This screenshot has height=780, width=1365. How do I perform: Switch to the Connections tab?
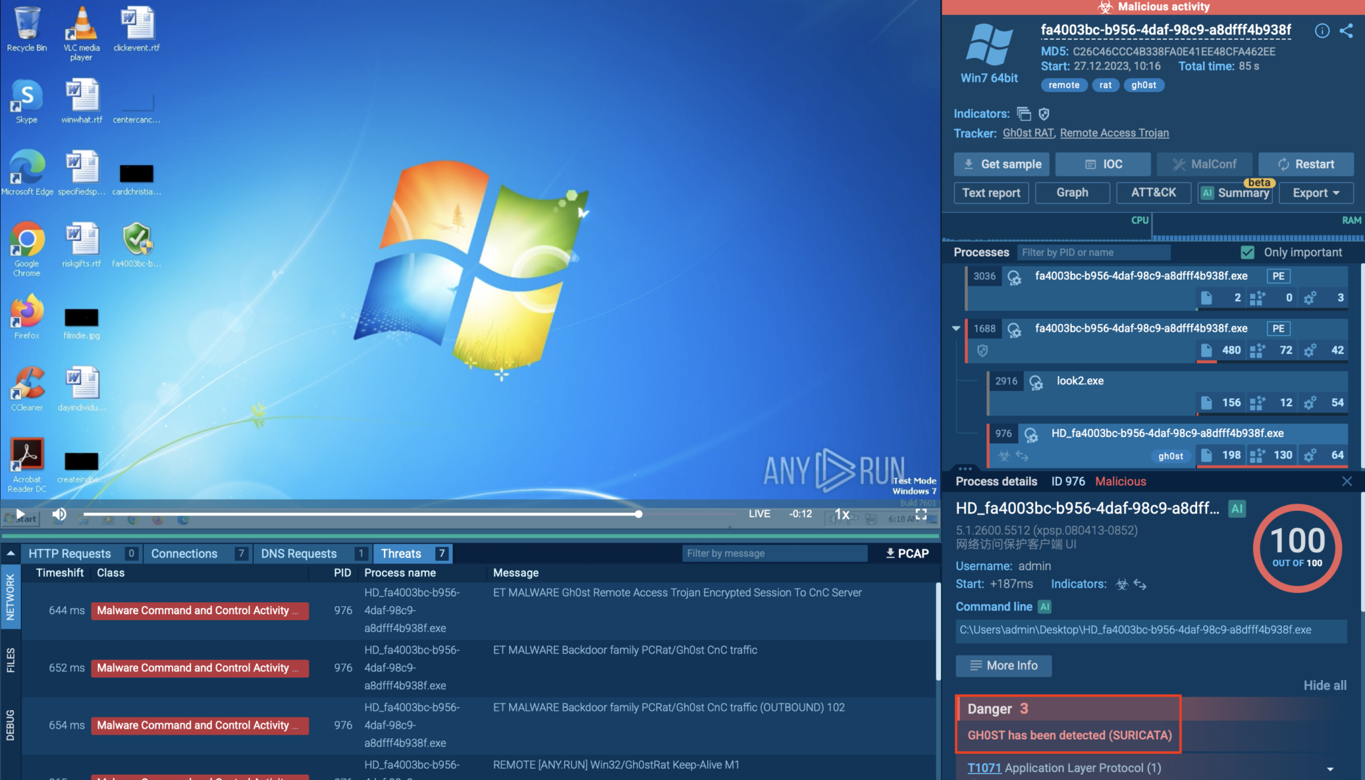pos(184,554)
